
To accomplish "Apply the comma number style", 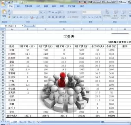I will [92, 17].
